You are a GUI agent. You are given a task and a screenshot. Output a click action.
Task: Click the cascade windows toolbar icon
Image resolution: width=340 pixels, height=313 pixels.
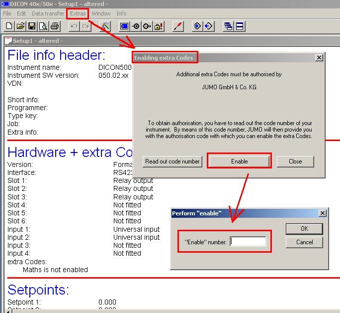click(228, 26)
